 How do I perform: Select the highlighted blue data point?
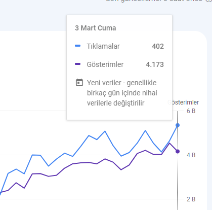pos(178,125)
